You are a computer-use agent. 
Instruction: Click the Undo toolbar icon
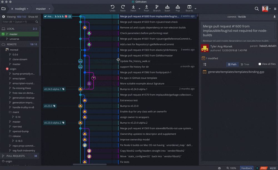pyautogui.click(x=112, y=7)
